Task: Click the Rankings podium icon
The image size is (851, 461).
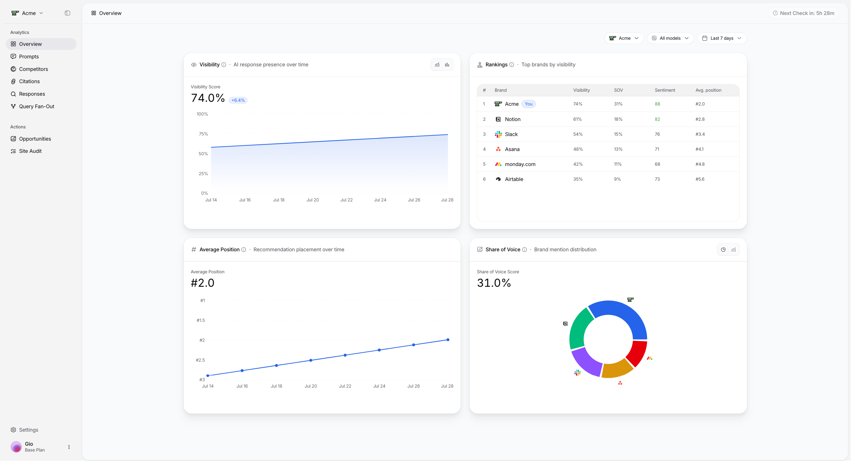Action: coord(480,65)
